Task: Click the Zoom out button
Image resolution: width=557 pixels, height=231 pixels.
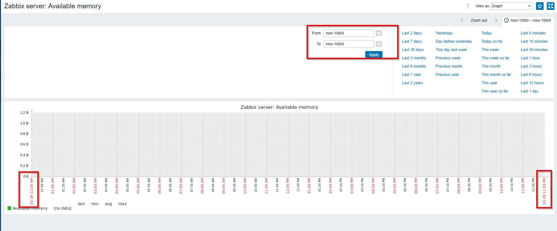Action: pyautogui.click(x=479, y=20)
